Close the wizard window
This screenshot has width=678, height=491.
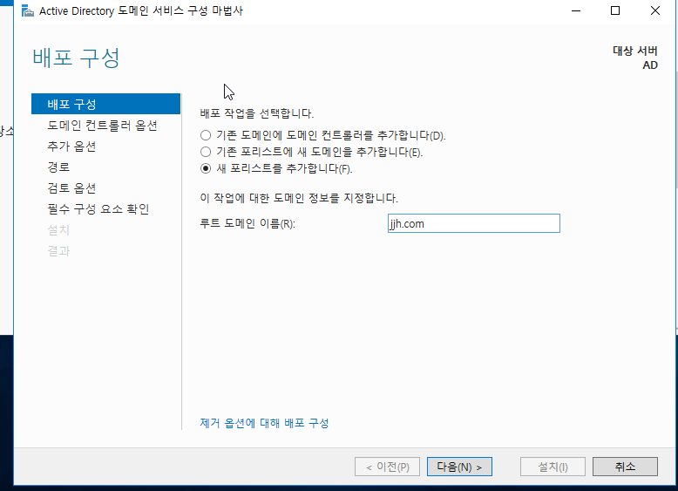(655, 10)
